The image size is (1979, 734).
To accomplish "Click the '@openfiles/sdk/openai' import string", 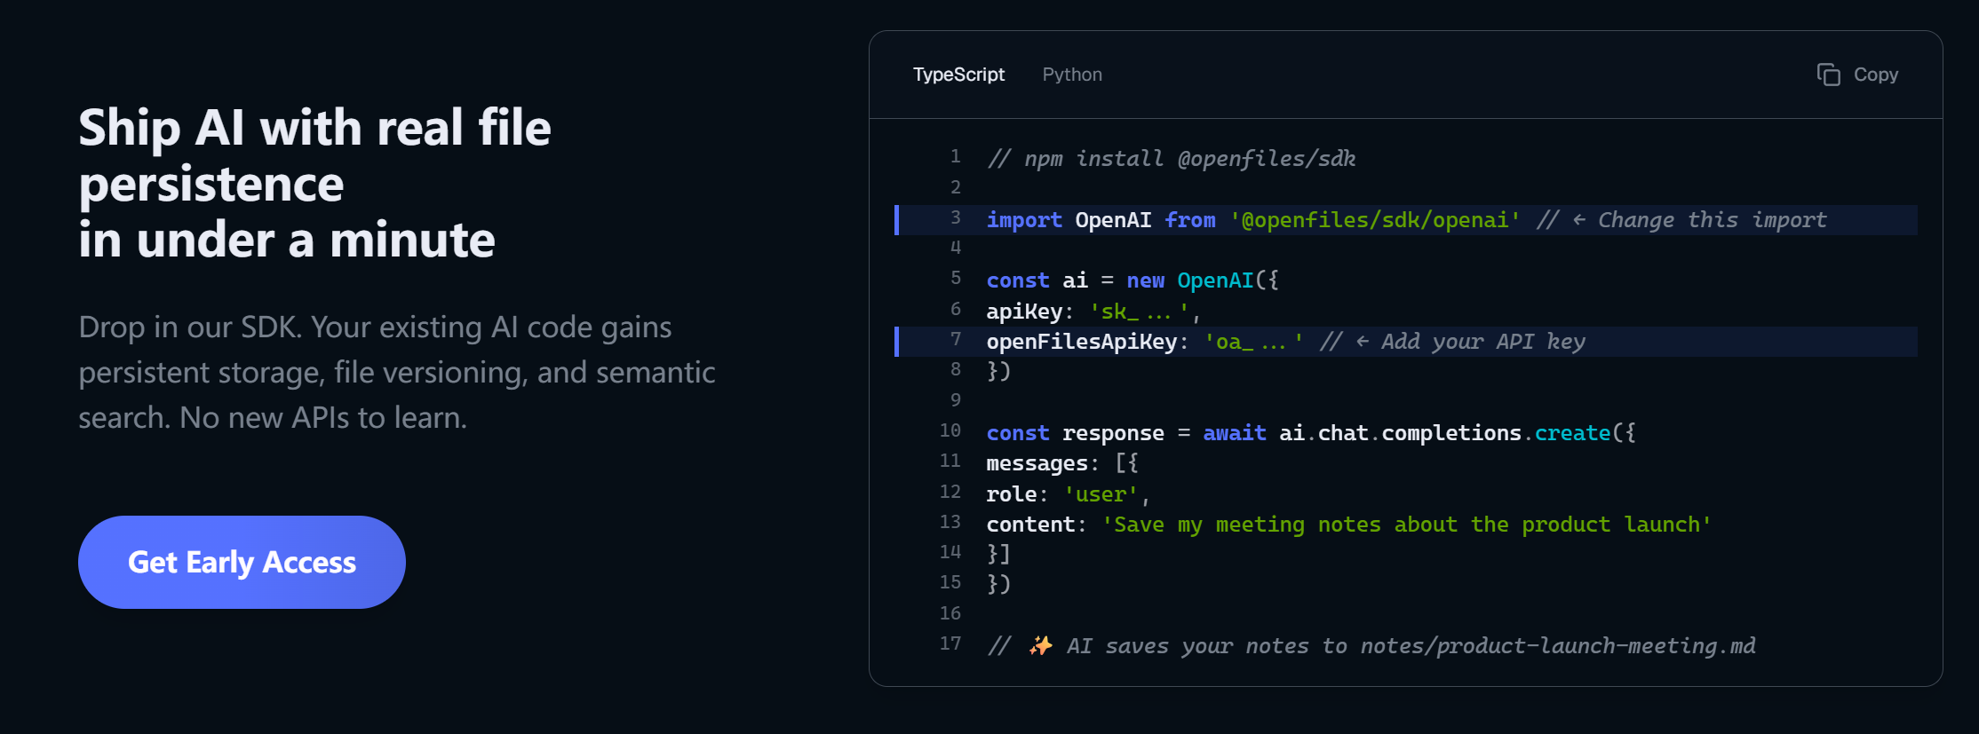I will click(x=1374, y=220).
